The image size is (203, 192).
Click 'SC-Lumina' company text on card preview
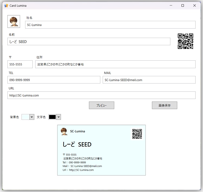point(78,131)
